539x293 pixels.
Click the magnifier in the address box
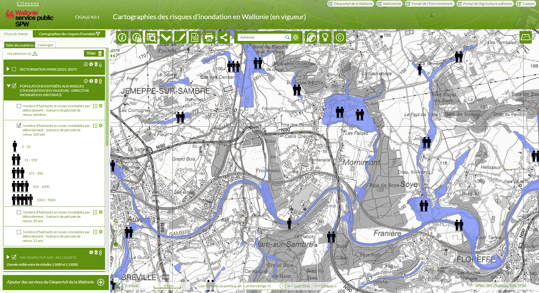(x=287, y=37)
